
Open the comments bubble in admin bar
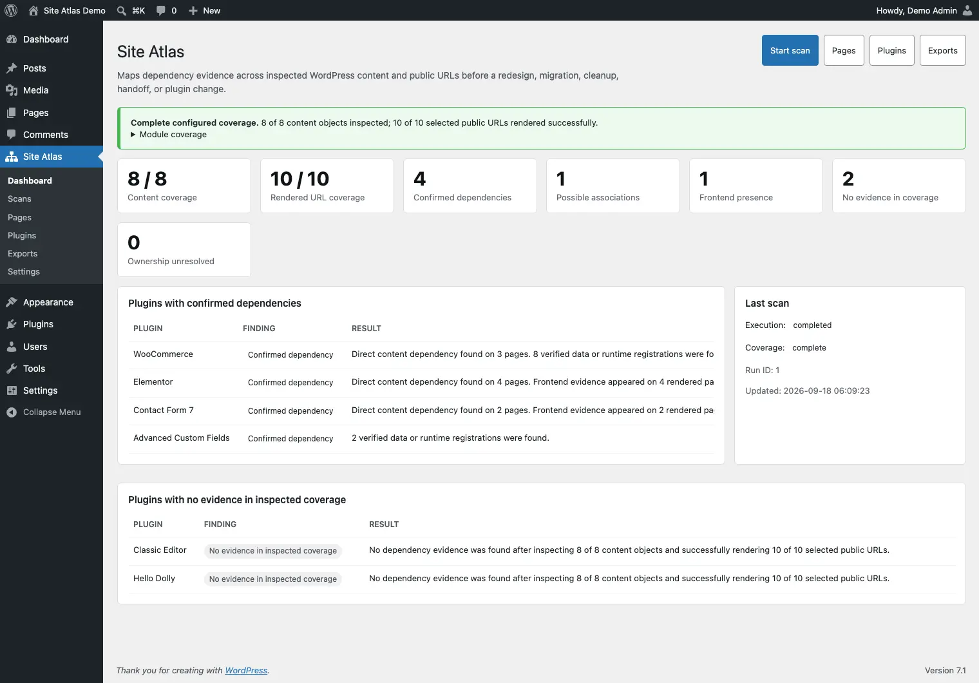click(161, 10)
